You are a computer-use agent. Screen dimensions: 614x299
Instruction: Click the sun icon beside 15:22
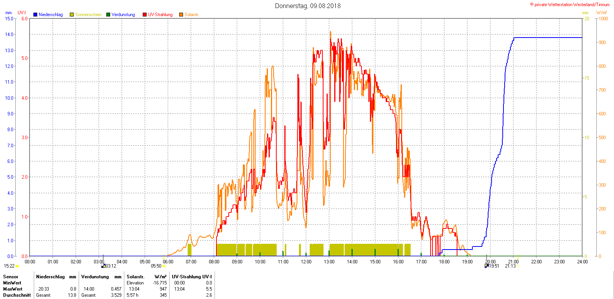(17, 266)
